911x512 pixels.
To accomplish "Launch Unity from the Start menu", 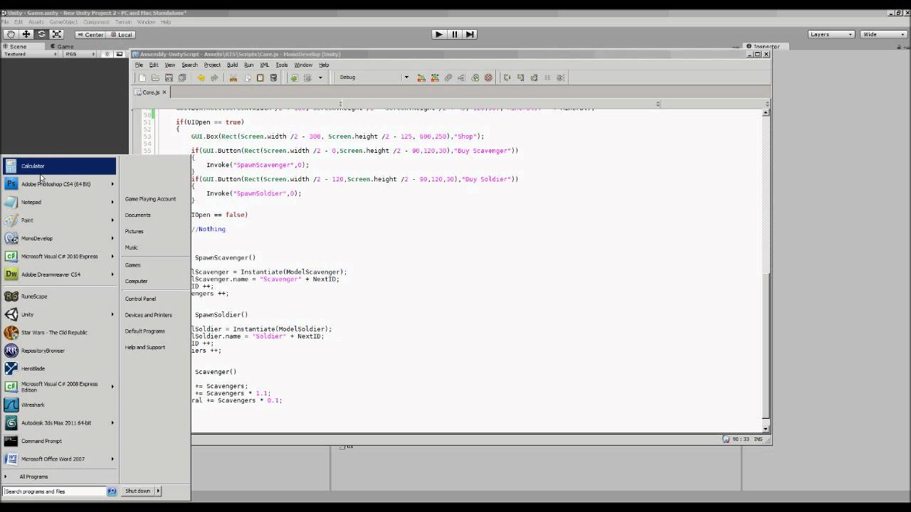I will 56,314.
